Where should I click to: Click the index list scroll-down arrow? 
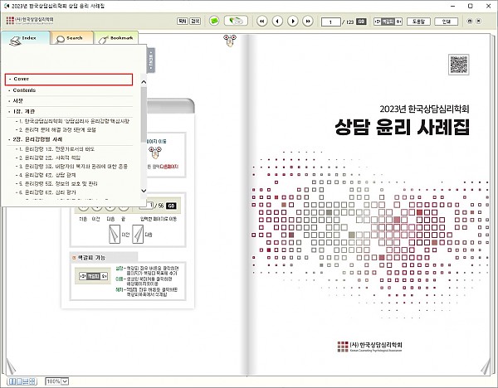click(144, 191)
